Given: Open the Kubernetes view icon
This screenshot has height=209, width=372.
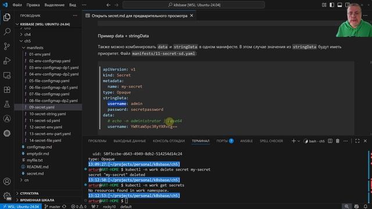Looking at the screenshot, I should point(7,133).
